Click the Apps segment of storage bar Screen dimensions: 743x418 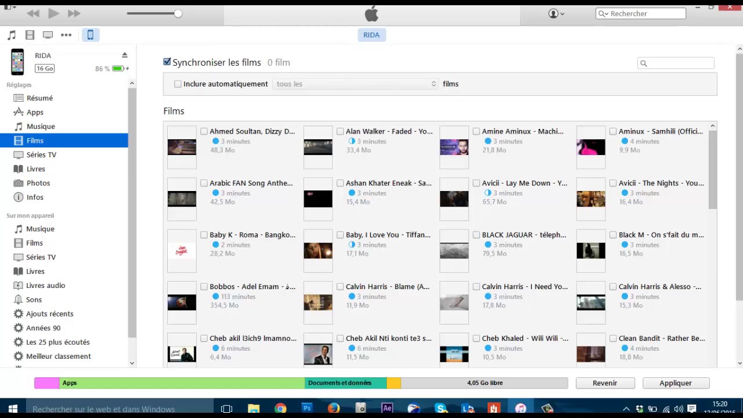(x=182, y=383)
